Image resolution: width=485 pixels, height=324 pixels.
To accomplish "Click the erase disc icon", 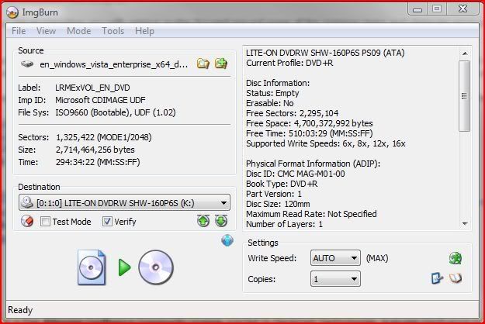I will point(27,221).
